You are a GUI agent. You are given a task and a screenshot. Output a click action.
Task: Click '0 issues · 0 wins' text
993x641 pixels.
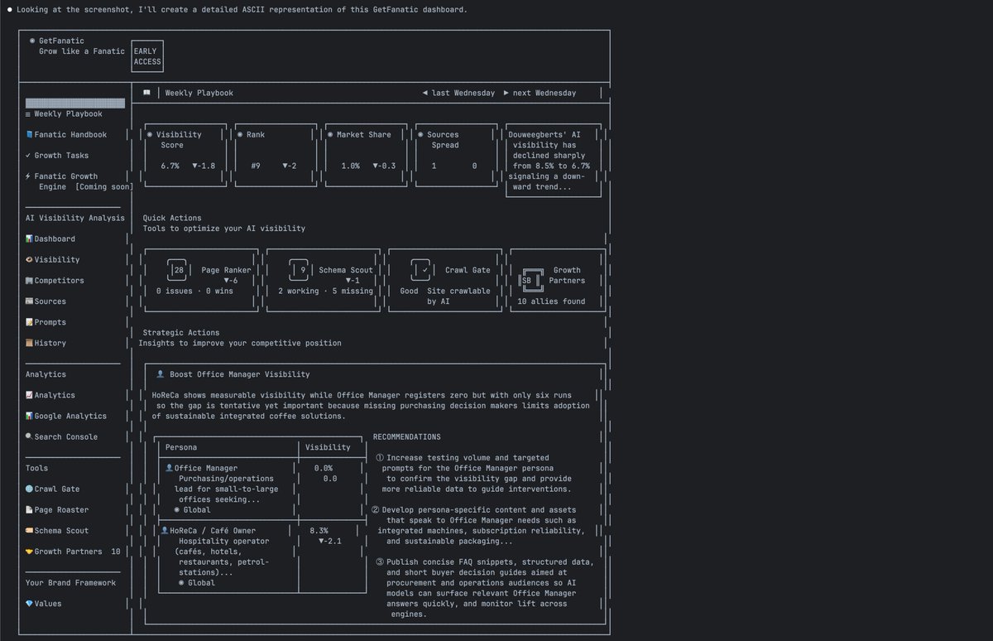coord(194,291)
